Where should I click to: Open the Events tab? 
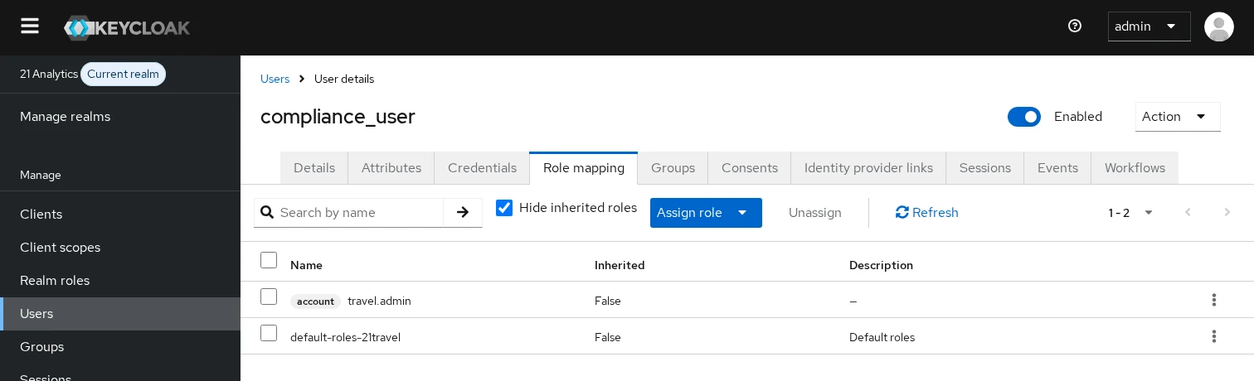pyautogui.click(x=1057, y=168)
